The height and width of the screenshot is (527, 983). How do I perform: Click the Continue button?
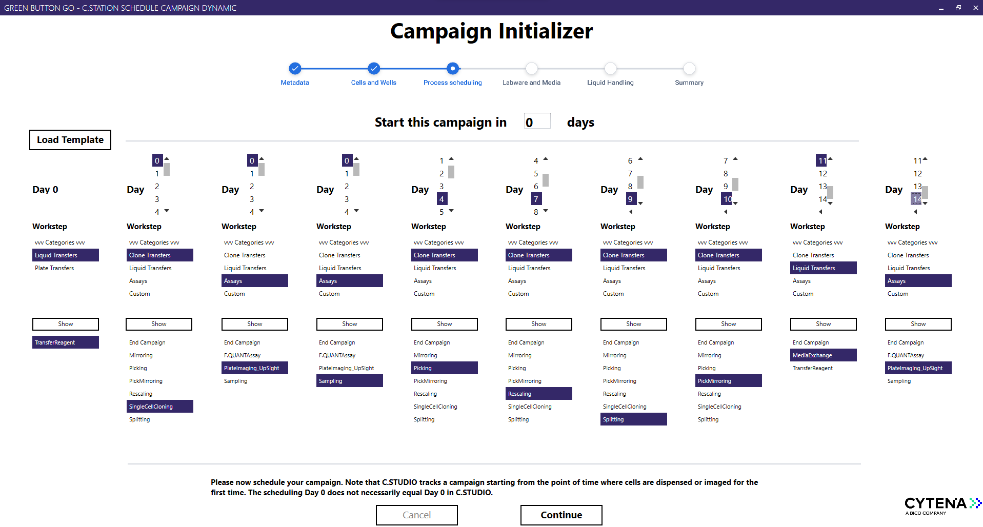tap(561, 515)
